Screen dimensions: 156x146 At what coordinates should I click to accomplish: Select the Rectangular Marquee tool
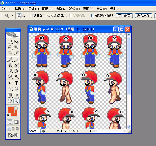click(10, 42)
